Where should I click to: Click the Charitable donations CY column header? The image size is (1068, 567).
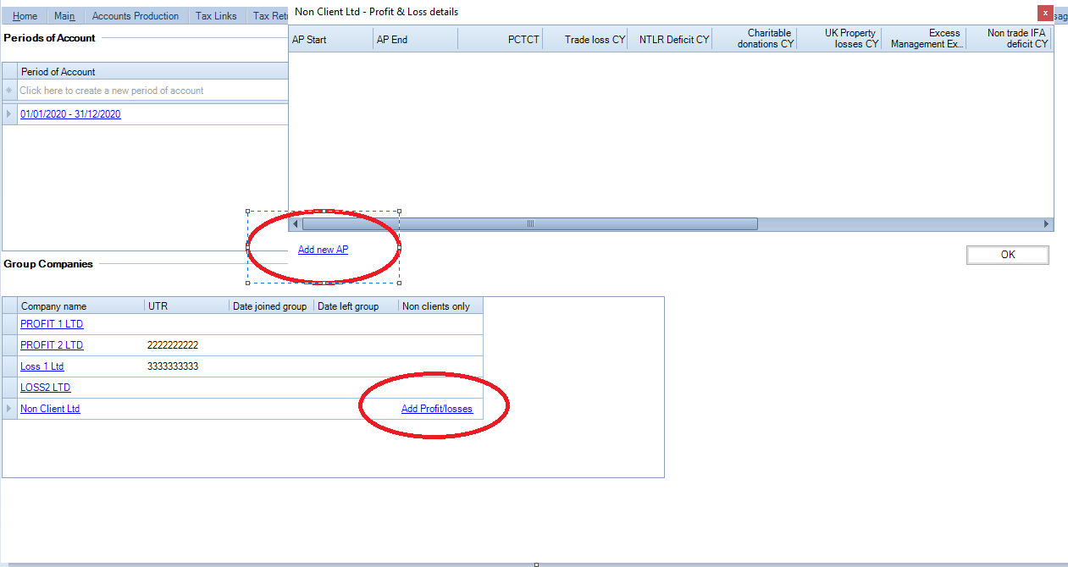[755, 39]
